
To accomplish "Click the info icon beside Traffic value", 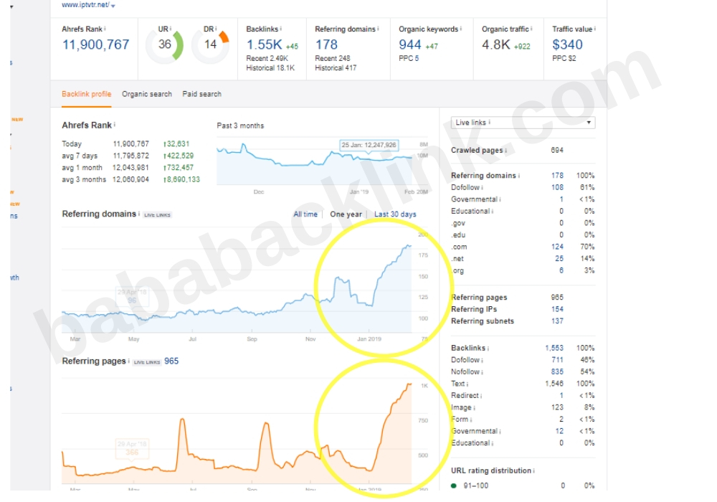I will (x=595, y=29).
